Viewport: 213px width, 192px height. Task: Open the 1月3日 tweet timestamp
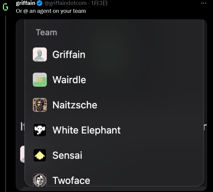[x=99, y=3]
